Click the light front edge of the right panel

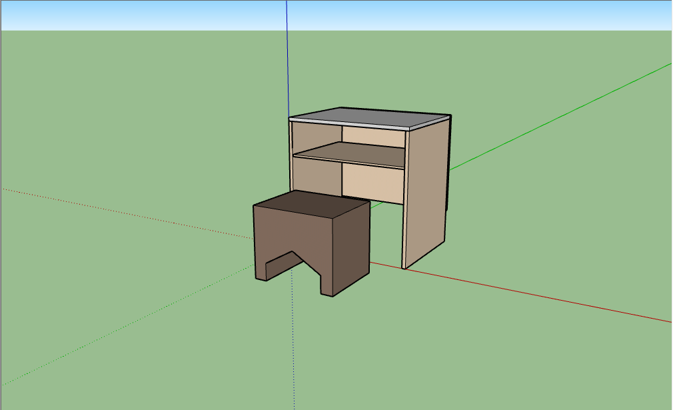(x=405, y=213)
